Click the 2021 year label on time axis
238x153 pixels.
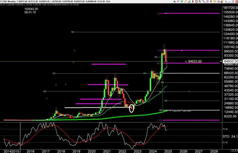tap(107, 151)
